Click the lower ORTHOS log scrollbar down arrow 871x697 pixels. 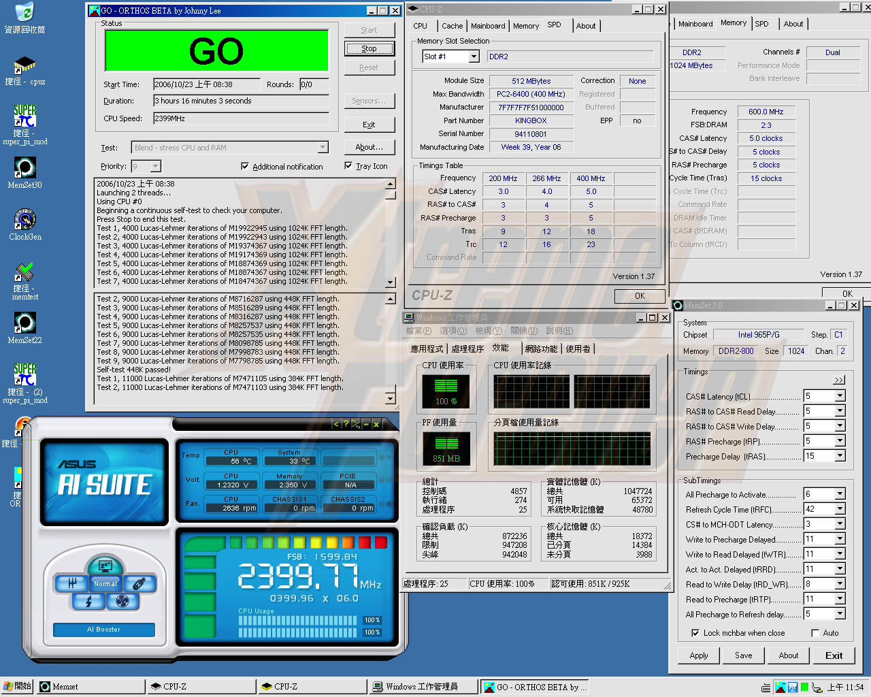391,398
